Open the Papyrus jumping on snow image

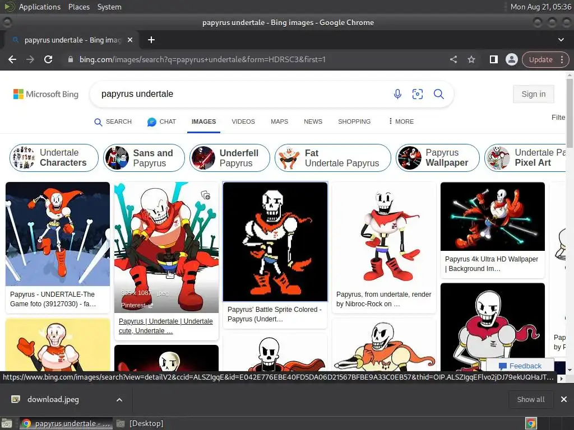(58, 234)
